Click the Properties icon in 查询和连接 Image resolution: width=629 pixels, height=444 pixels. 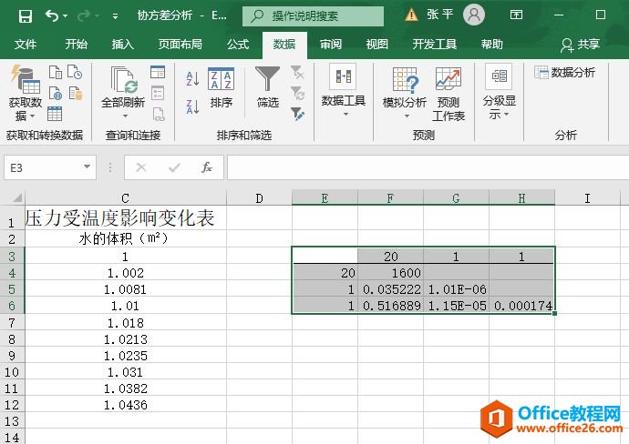[x=158, y=94]
